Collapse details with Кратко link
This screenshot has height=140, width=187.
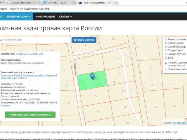6,106
